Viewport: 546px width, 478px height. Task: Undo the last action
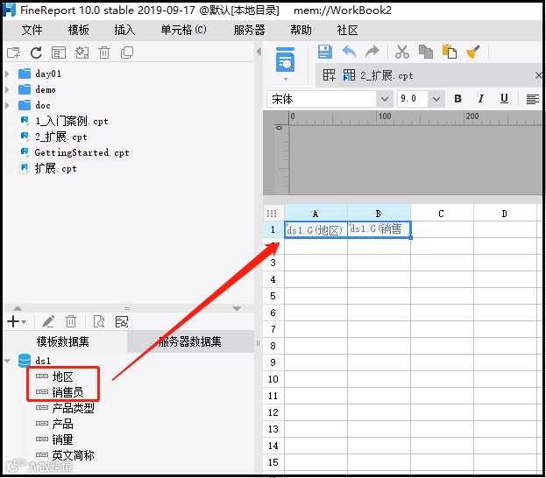[x=349, y=52]
